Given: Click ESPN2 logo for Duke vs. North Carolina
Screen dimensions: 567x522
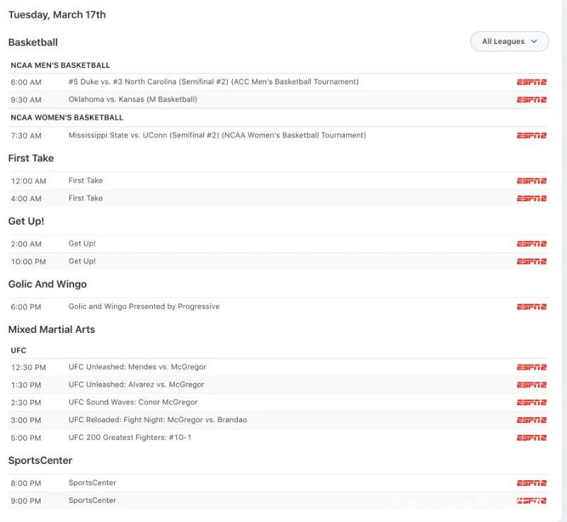Looking at the screenshot, I should click(x=532, y=82).
